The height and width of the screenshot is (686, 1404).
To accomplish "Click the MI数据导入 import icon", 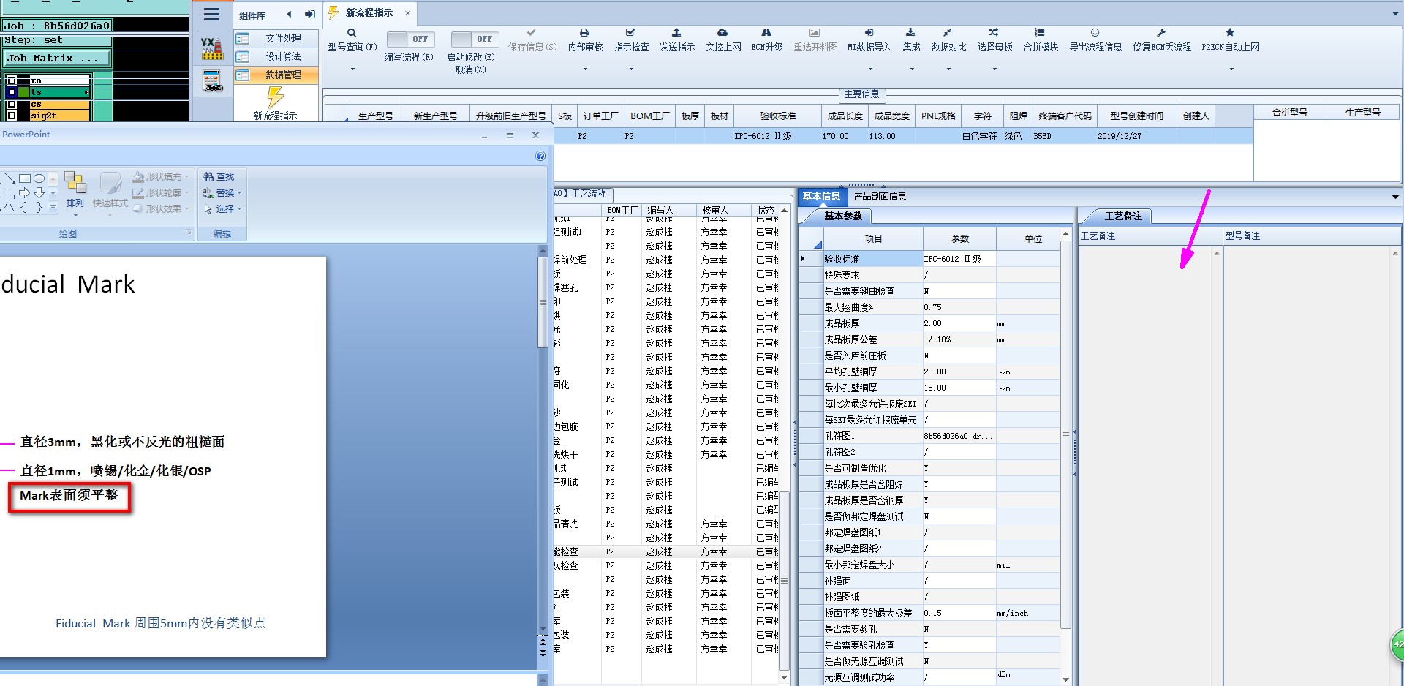I will (869, 33).
